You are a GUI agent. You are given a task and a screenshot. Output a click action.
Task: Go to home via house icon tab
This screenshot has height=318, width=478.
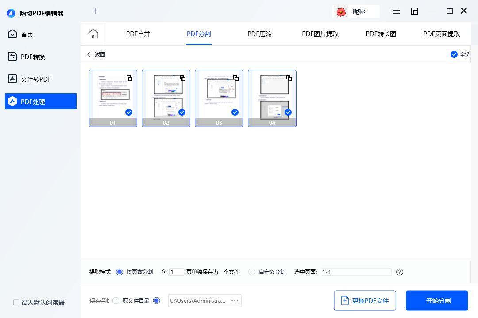click(93, 34)
